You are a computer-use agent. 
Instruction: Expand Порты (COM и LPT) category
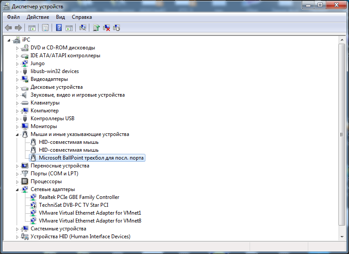click(x=17, y=174)
